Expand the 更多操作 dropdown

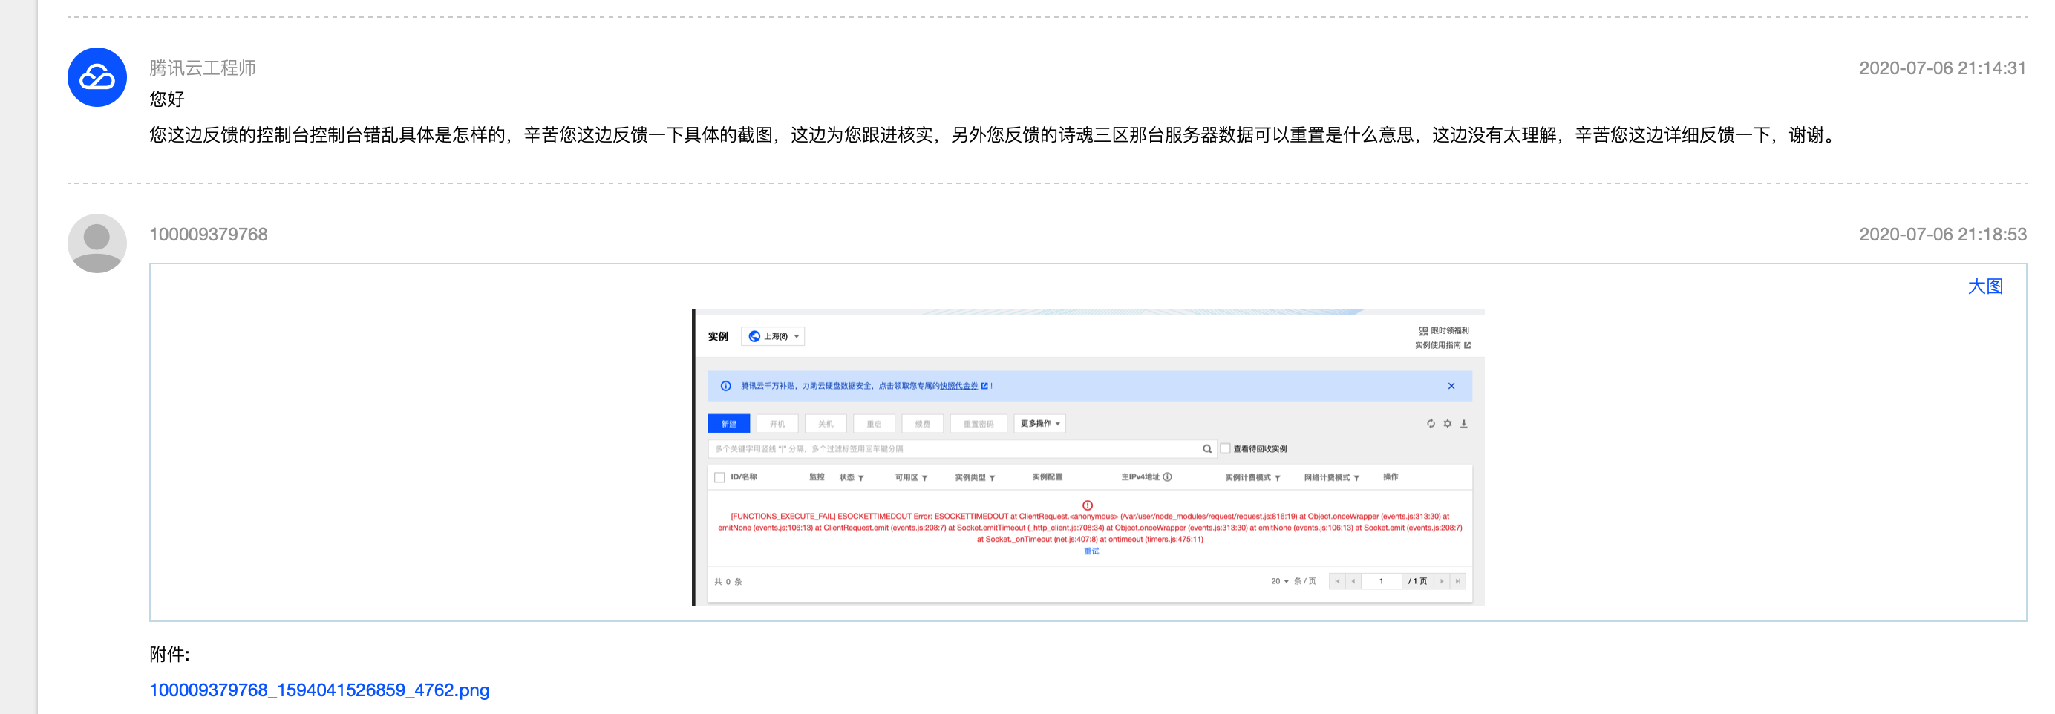click(1039, 424)
